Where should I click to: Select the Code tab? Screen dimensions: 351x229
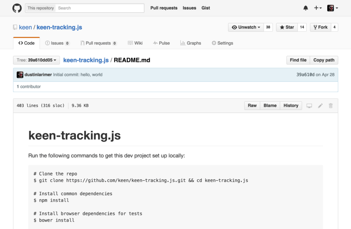coord(26,43)
